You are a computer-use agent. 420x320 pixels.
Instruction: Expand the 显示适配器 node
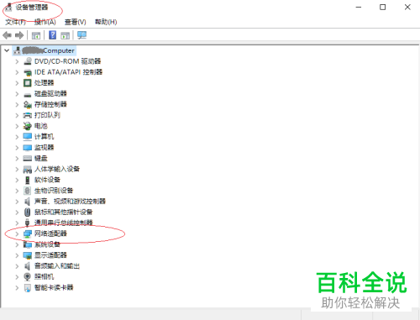[17, 255]
